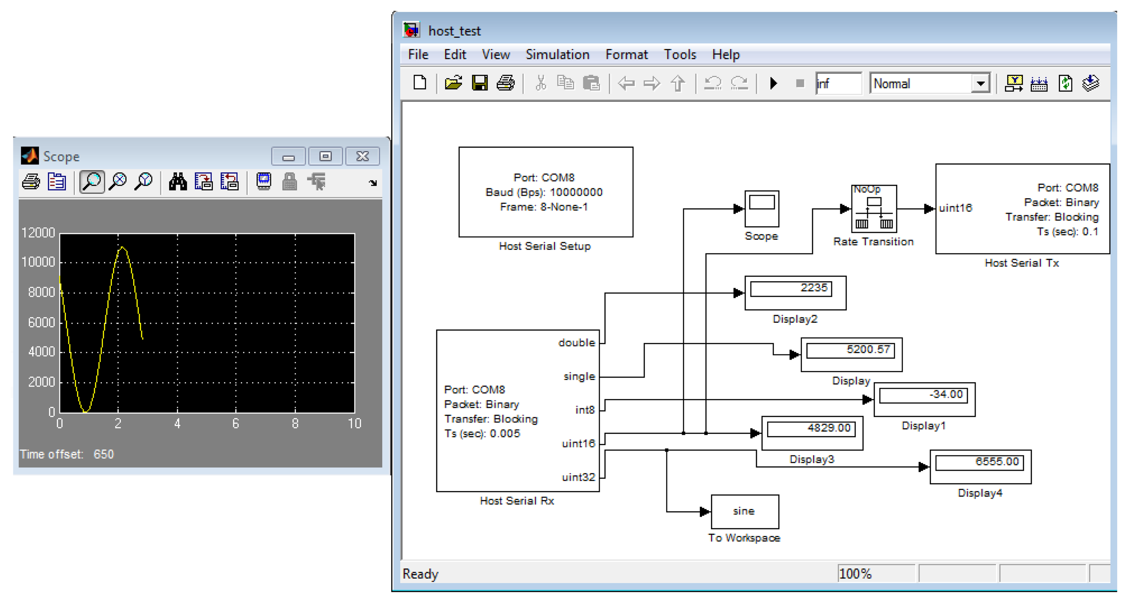The image size is (1128, 604).
Task: Open the Library Browser icon
Action: 1013,83
